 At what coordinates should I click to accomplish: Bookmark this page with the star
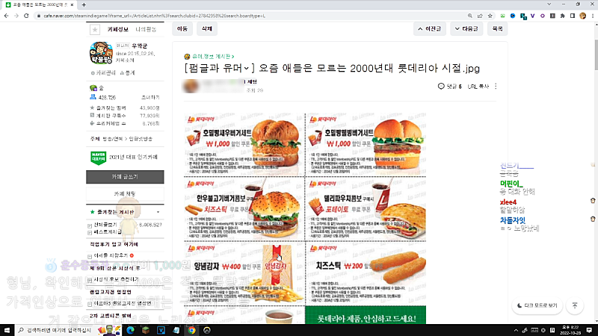click(490, 16)
